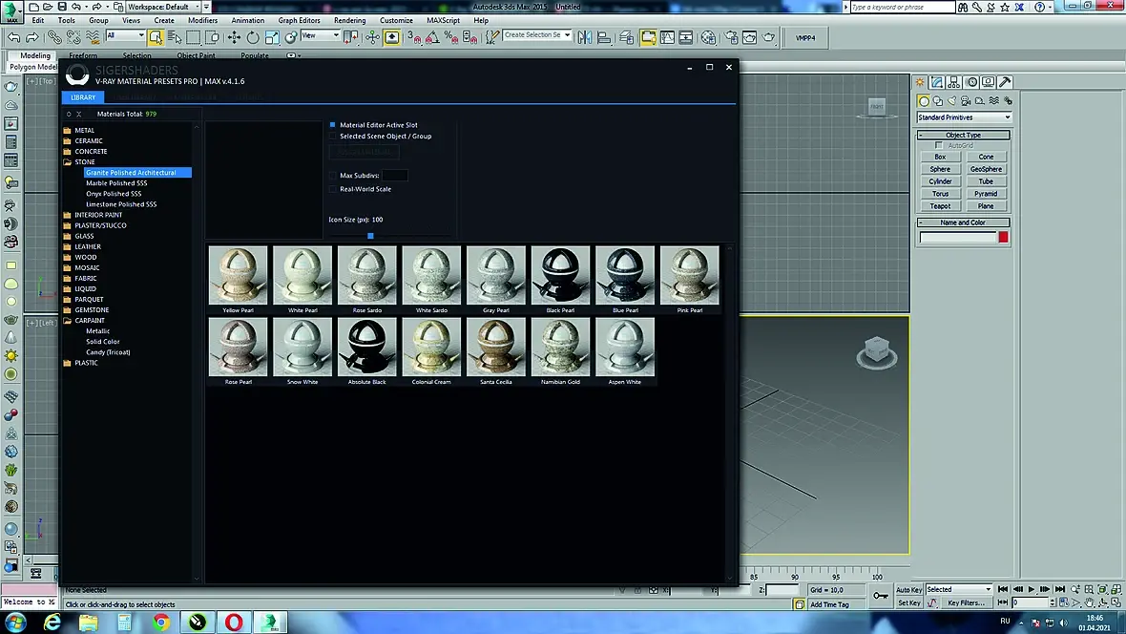Open Render Setup icon
Screen dimensions: 1126x634
(731, 37)
